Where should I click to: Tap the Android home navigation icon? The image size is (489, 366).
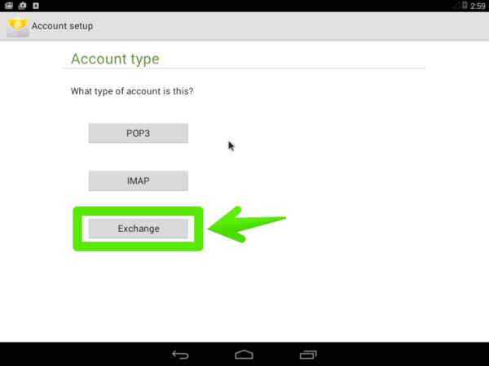click(244, 355)
